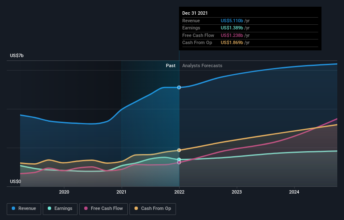Click the 2020 x-axis label
The width and height of the screenshot is (344, 220).
[x=64, y=192]
